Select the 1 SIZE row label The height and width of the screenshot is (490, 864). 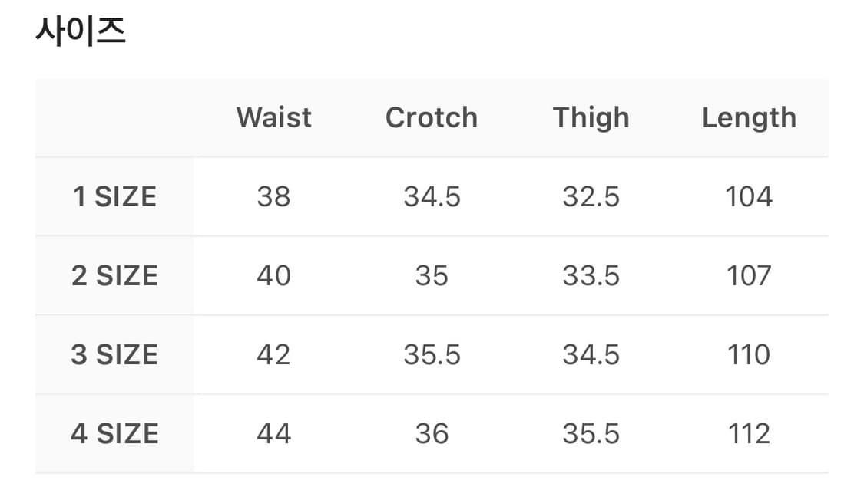pos(114,197)
